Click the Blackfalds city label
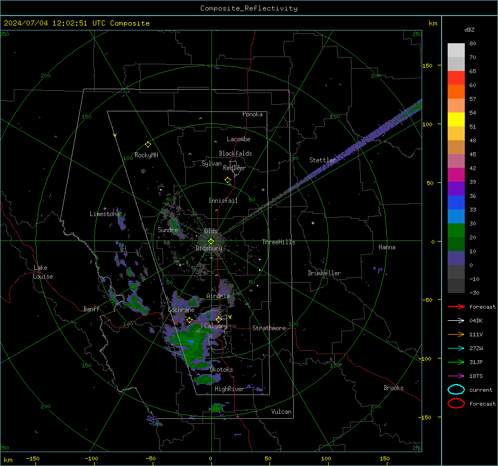Image resolution: width=498 pixels, height=466 pixels. (x=235, y=153)
